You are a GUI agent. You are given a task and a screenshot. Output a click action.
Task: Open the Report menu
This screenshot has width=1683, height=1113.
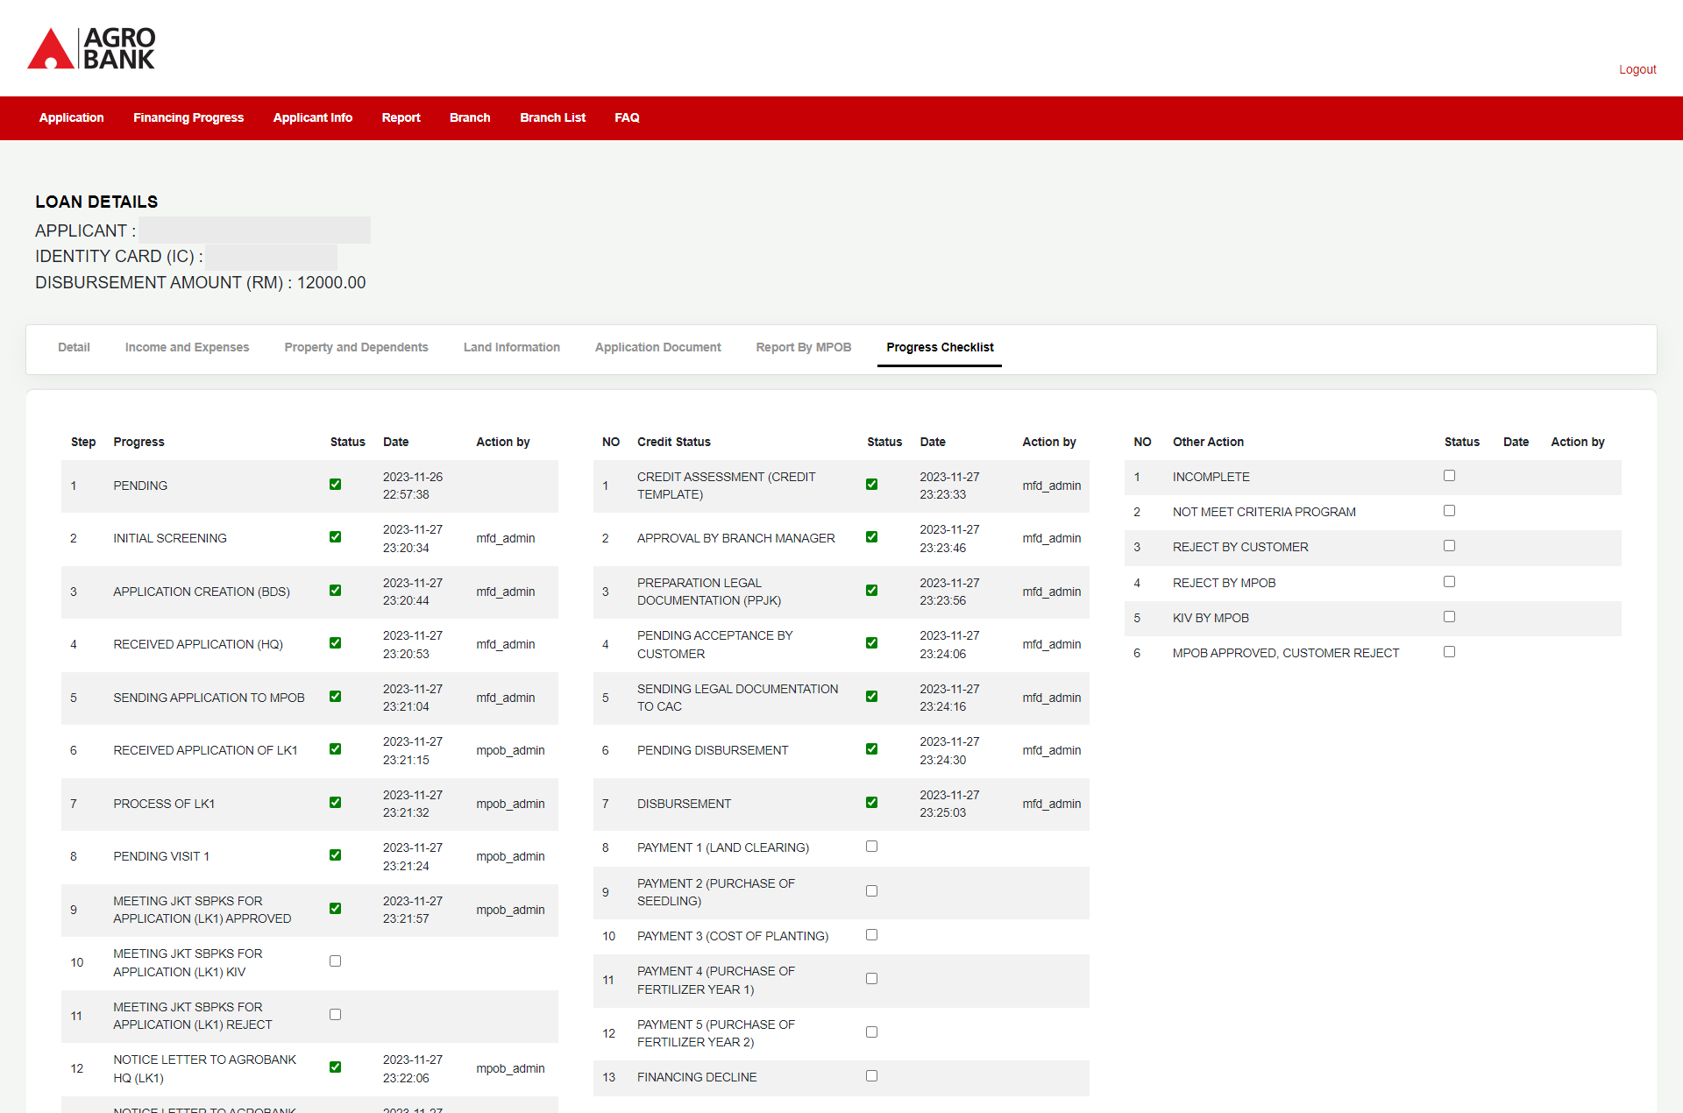coord(401,117)
